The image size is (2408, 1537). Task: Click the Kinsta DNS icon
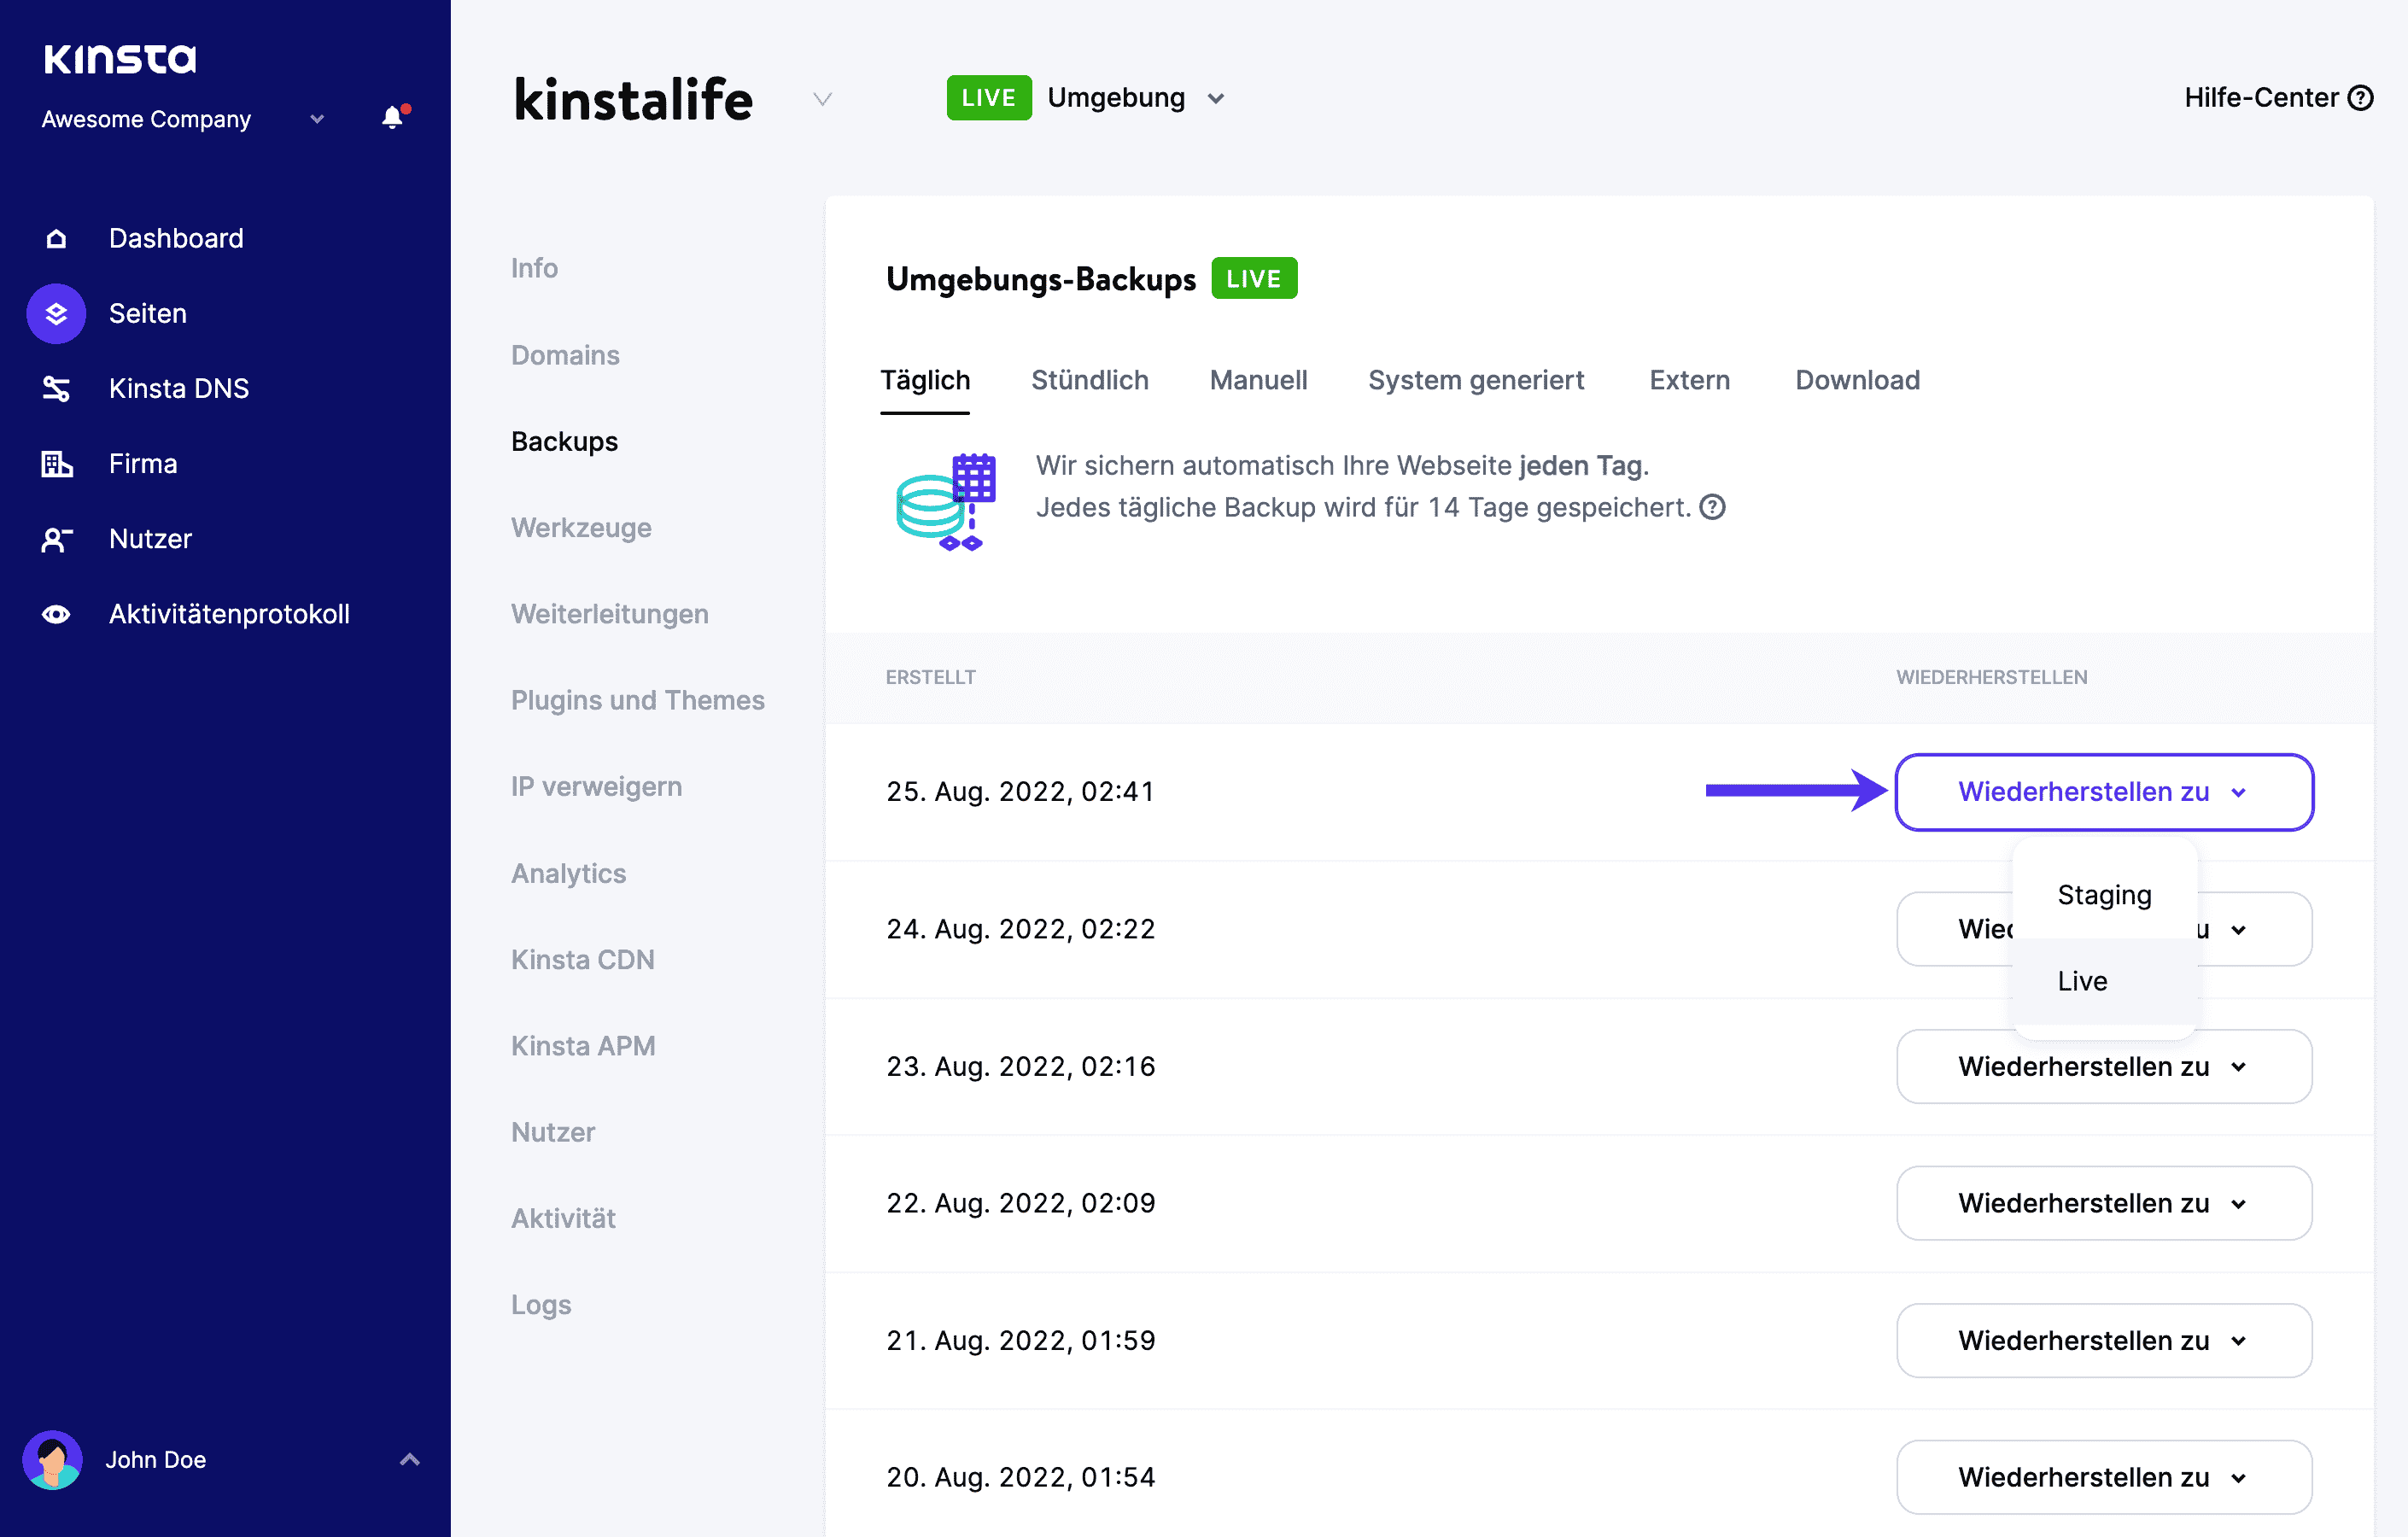click(56, 388)
